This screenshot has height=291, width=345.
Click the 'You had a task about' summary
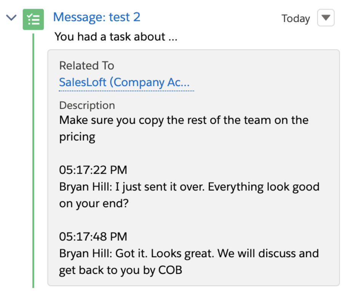(116, 37)
